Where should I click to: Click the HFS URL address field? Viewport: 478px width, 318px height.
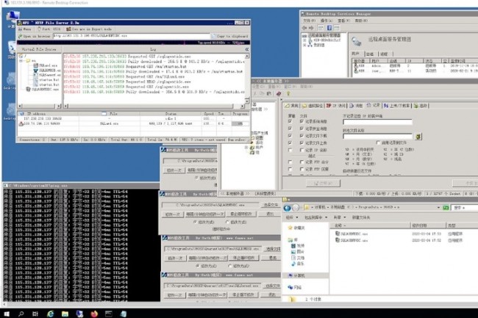coord(131,36)
